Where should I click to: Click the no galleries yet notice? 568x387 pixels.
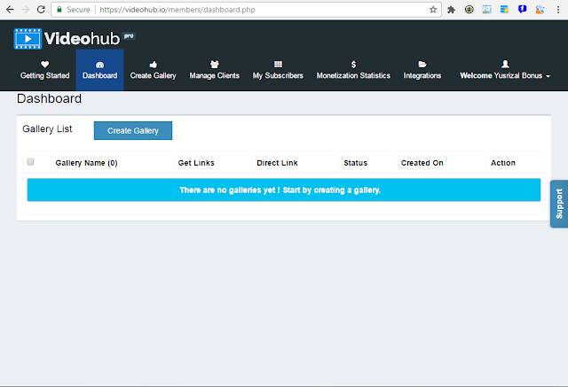coord(284,190)
